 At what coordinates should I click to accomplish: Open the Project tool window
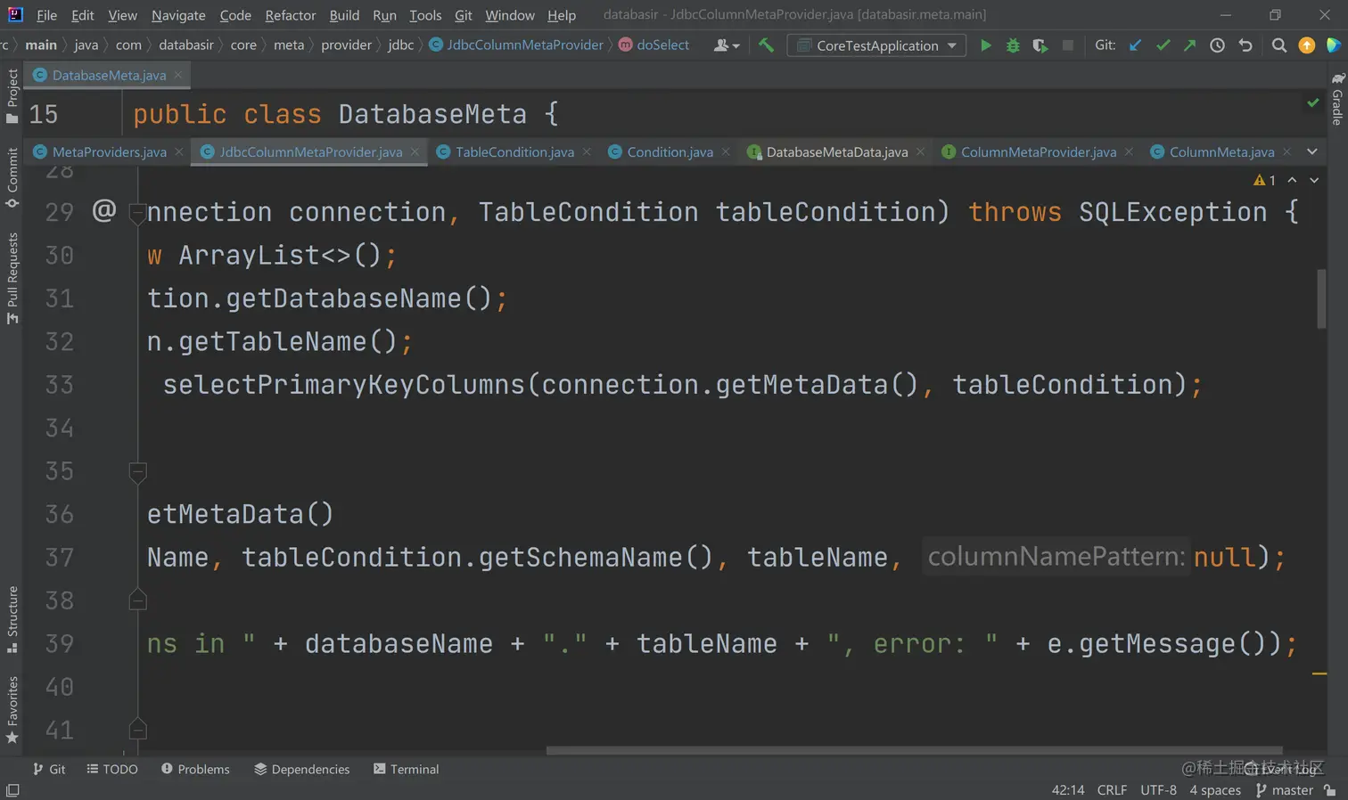[12, 95]
